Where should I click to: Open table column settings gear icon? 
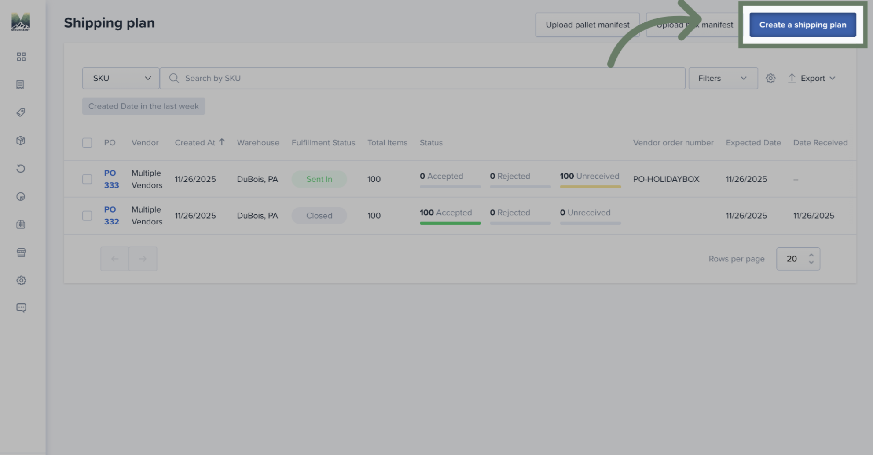[770, 78]
